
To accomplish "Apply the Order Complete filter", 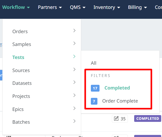I will click(x=120, y=101).
